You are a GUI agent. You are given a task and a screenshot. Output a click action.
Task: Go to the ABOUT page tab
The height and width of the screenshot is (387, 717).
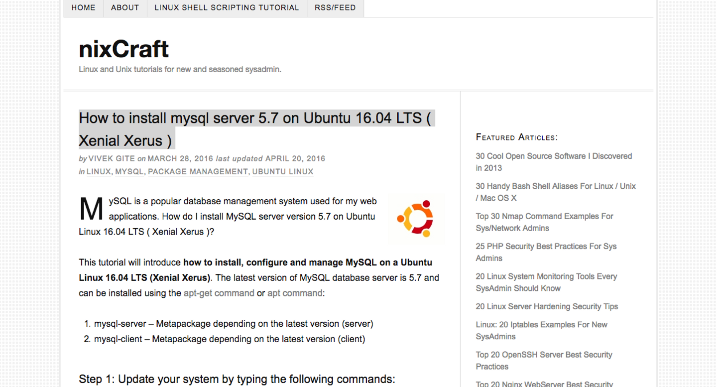125,8
